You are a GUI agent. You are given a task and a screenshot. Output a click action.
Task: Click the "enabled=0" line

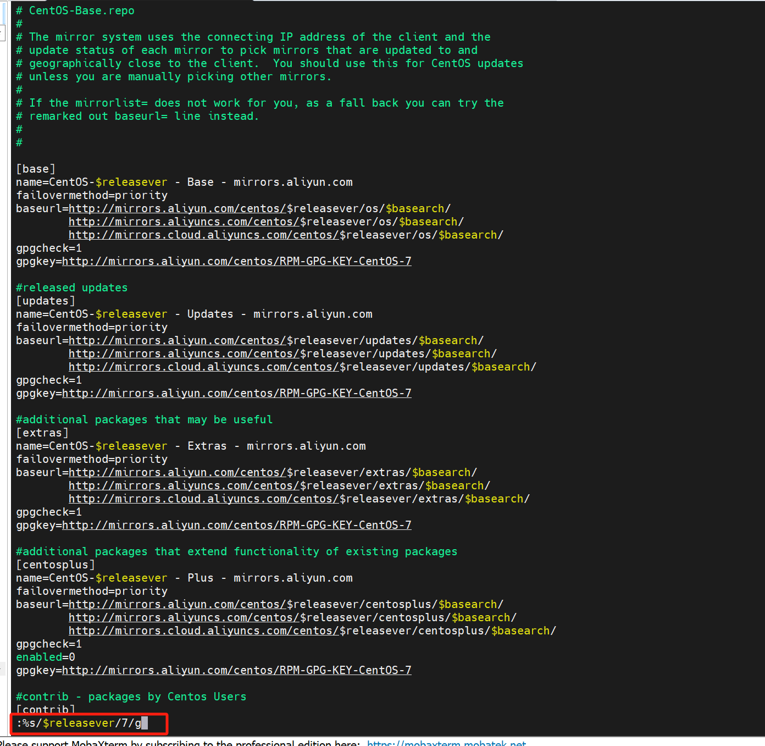point(46,657)
